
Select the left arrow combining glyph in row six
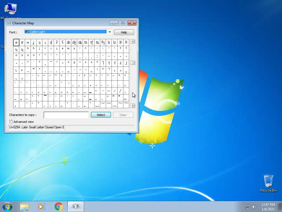tap(22, 77)
